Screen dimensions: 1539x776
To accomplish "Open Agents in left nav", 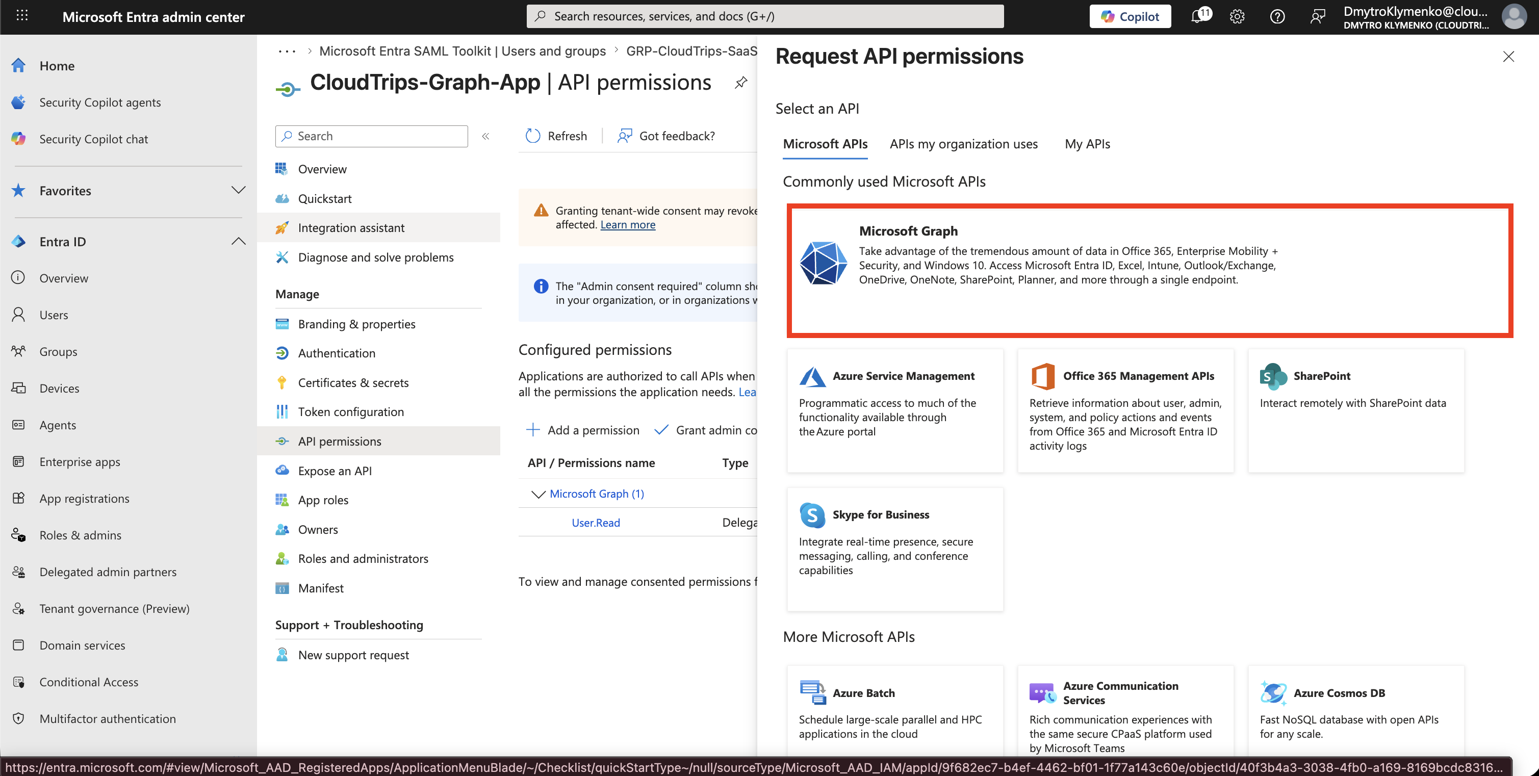I will [58, 425].
